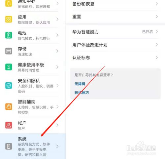Open the 重置 row chevron
Viewport: 165px width, 159px height.
157,17
